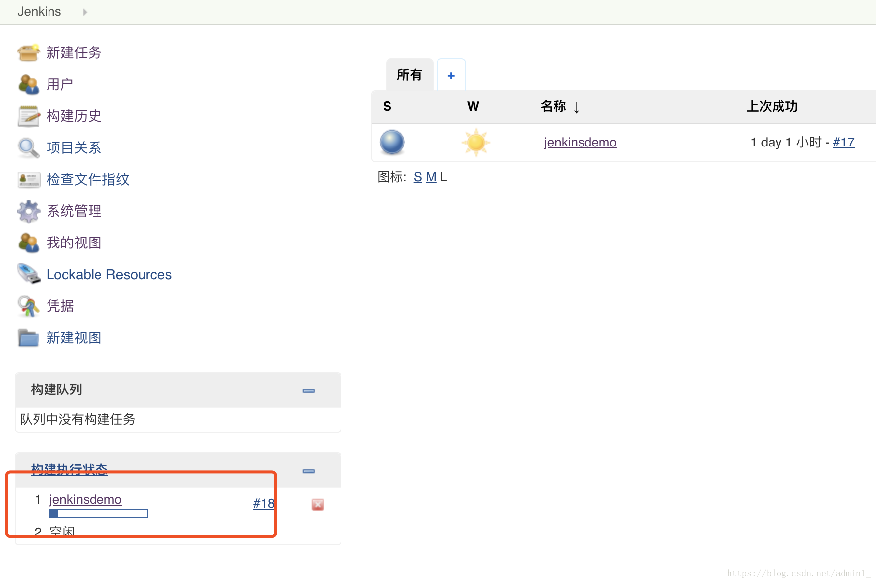Open the 构建历史 link
Viewport: 876px width, 583px height.
point(74,116)
